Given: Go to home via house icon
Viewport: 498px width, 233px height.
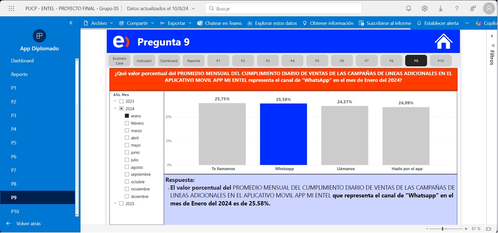Looking at the screenshot, I should click(x=444, y=41).
